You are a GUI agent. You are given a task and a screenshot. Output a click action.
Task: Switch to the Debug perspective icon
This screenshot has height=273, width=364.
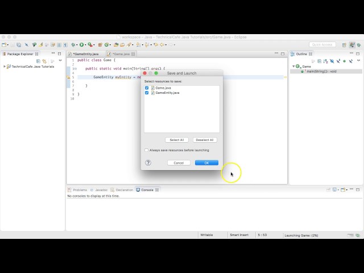[359, 45]
